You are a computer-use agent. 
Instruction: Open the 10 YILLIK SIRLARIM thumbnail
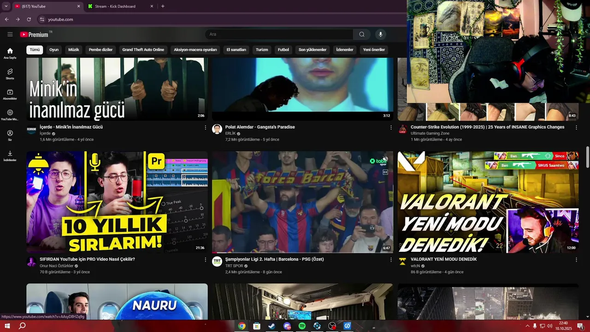(117, 202)
